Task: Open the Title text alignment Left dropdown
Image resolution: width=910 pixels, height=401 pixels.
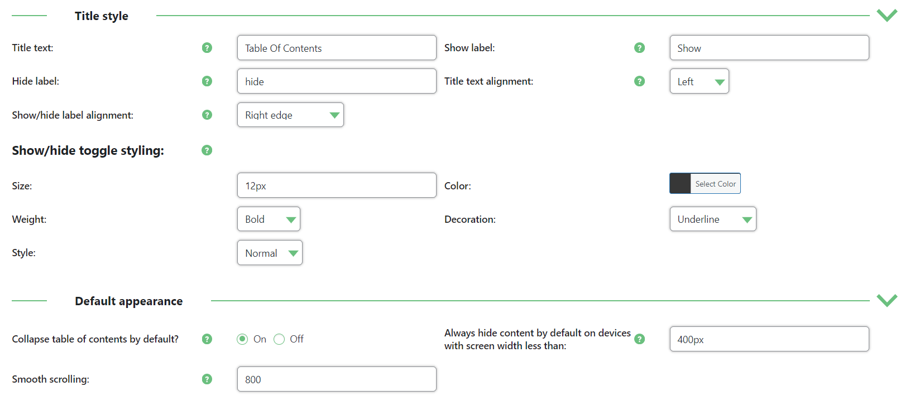Action: click(700, 81)
